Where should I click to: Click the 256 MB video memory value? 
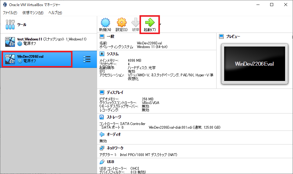148,99
